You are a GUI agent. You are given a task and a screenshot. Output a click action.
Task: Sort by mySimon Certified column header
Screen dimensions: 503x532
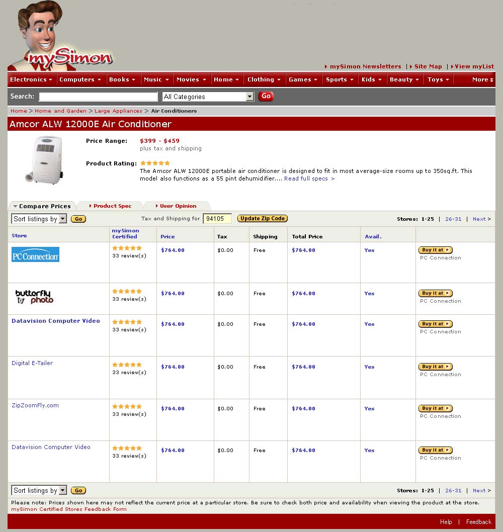point(125,233)
